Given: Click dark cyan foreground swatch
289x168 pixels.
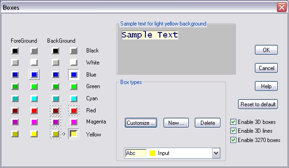Looking at the screenshot, I should (15, 99).
